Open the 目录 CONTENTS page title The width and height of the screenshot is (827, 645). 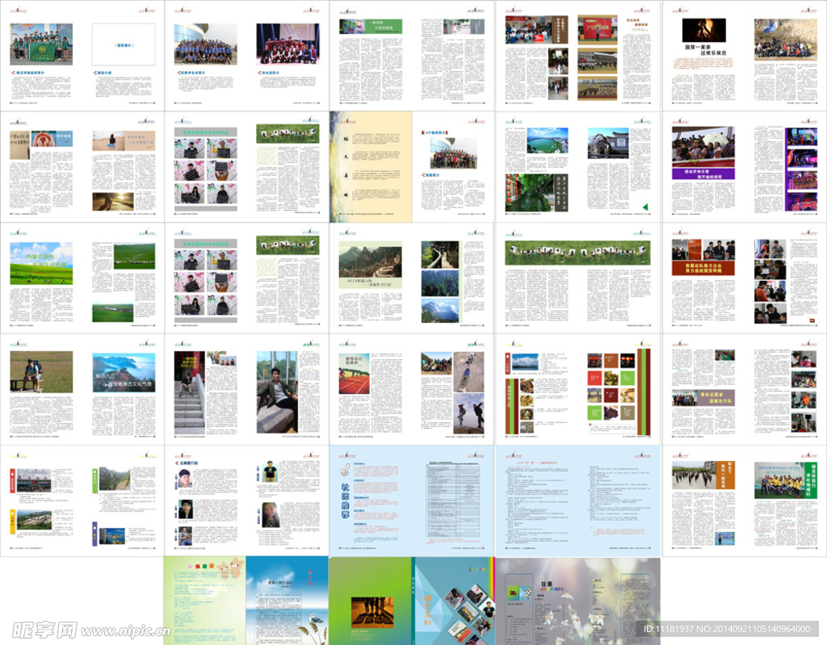coord(547,587)
